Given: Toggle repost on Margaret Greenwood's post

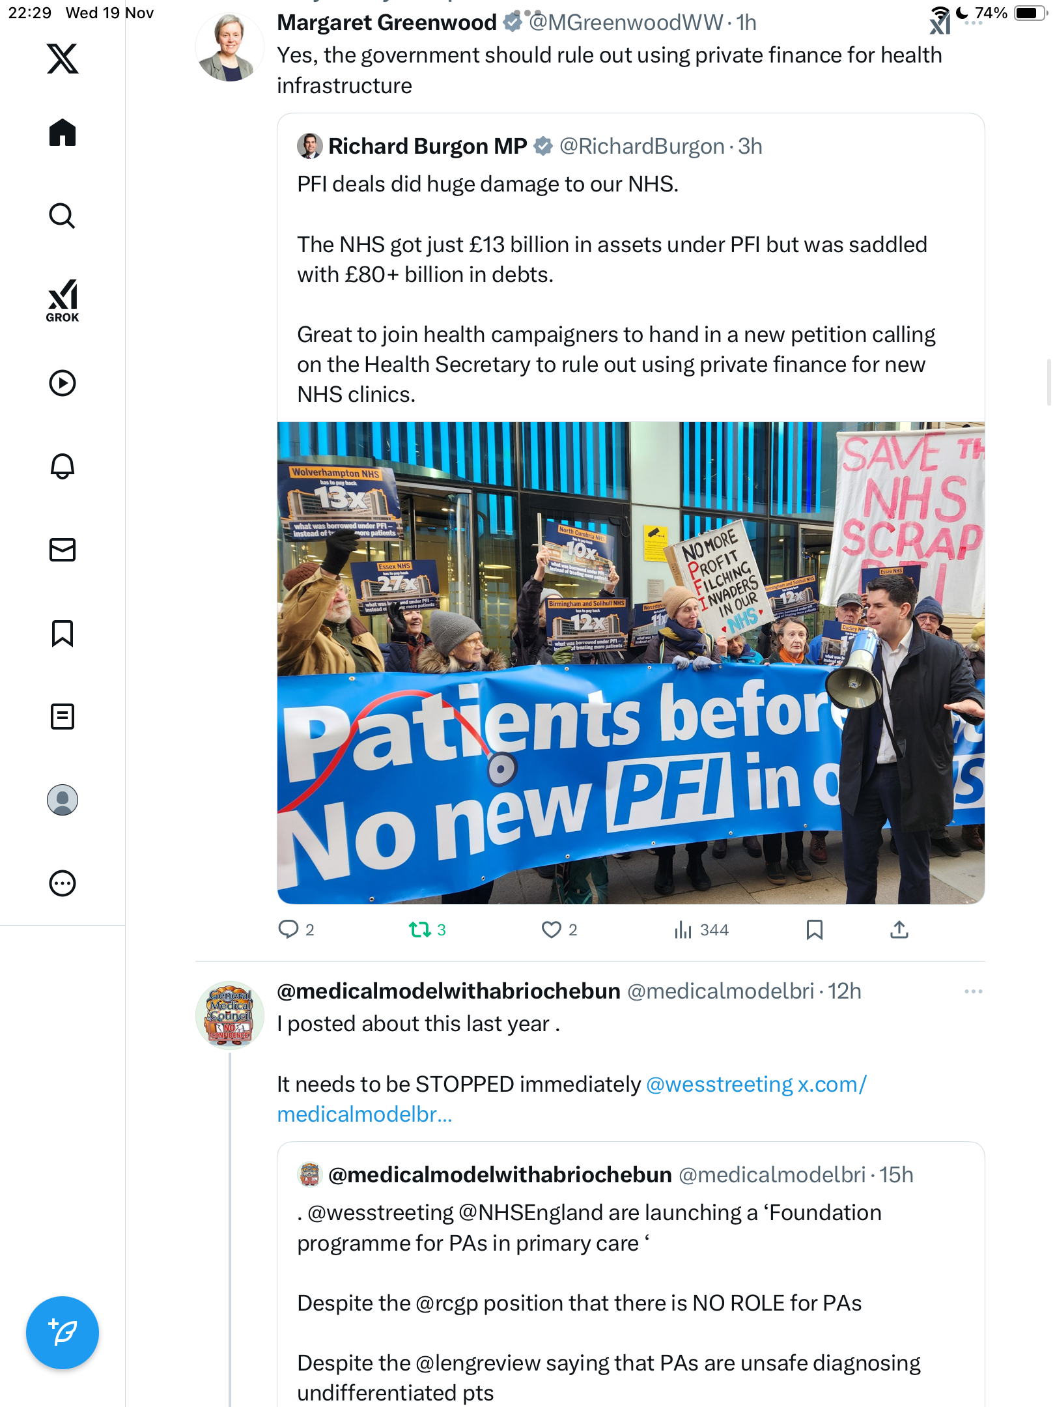Looking at the screenshot, I should tap(427, 930).
